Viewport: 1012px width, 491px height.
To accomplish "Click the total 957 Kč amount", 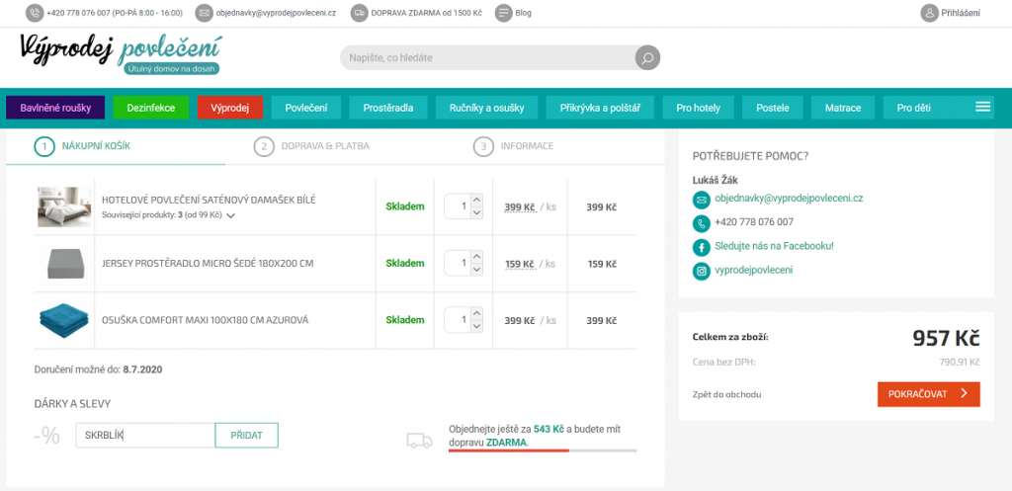I will pos(946,338).
